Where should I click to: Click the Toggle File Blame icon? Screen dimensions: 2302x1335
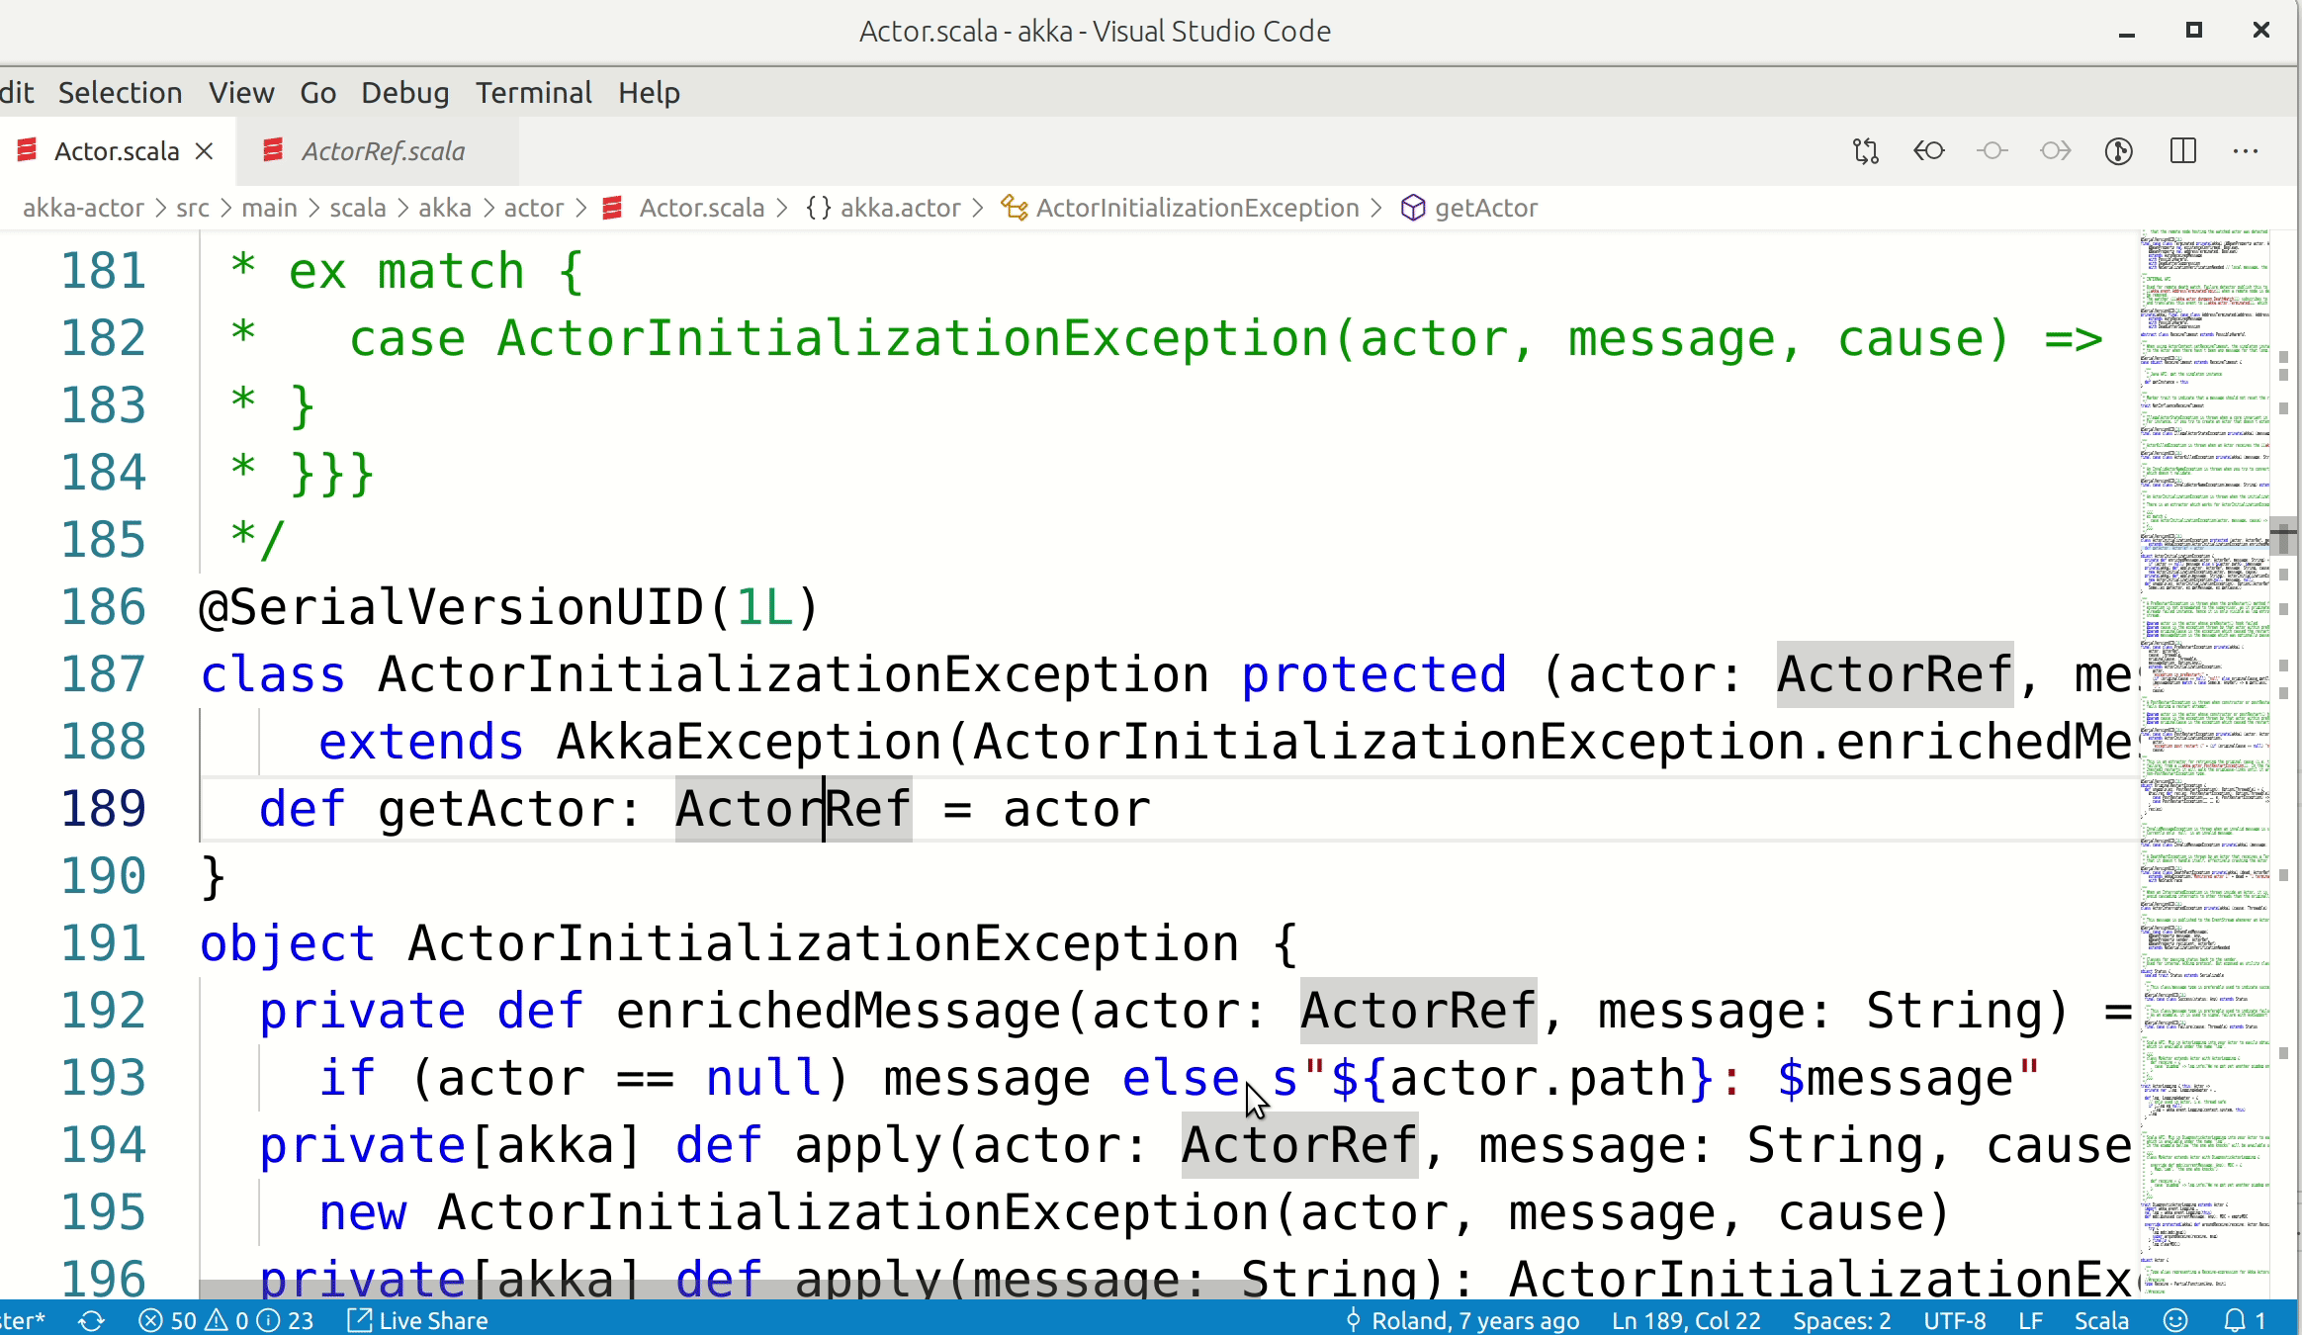pyautogui.click(x=2118, y=151)
